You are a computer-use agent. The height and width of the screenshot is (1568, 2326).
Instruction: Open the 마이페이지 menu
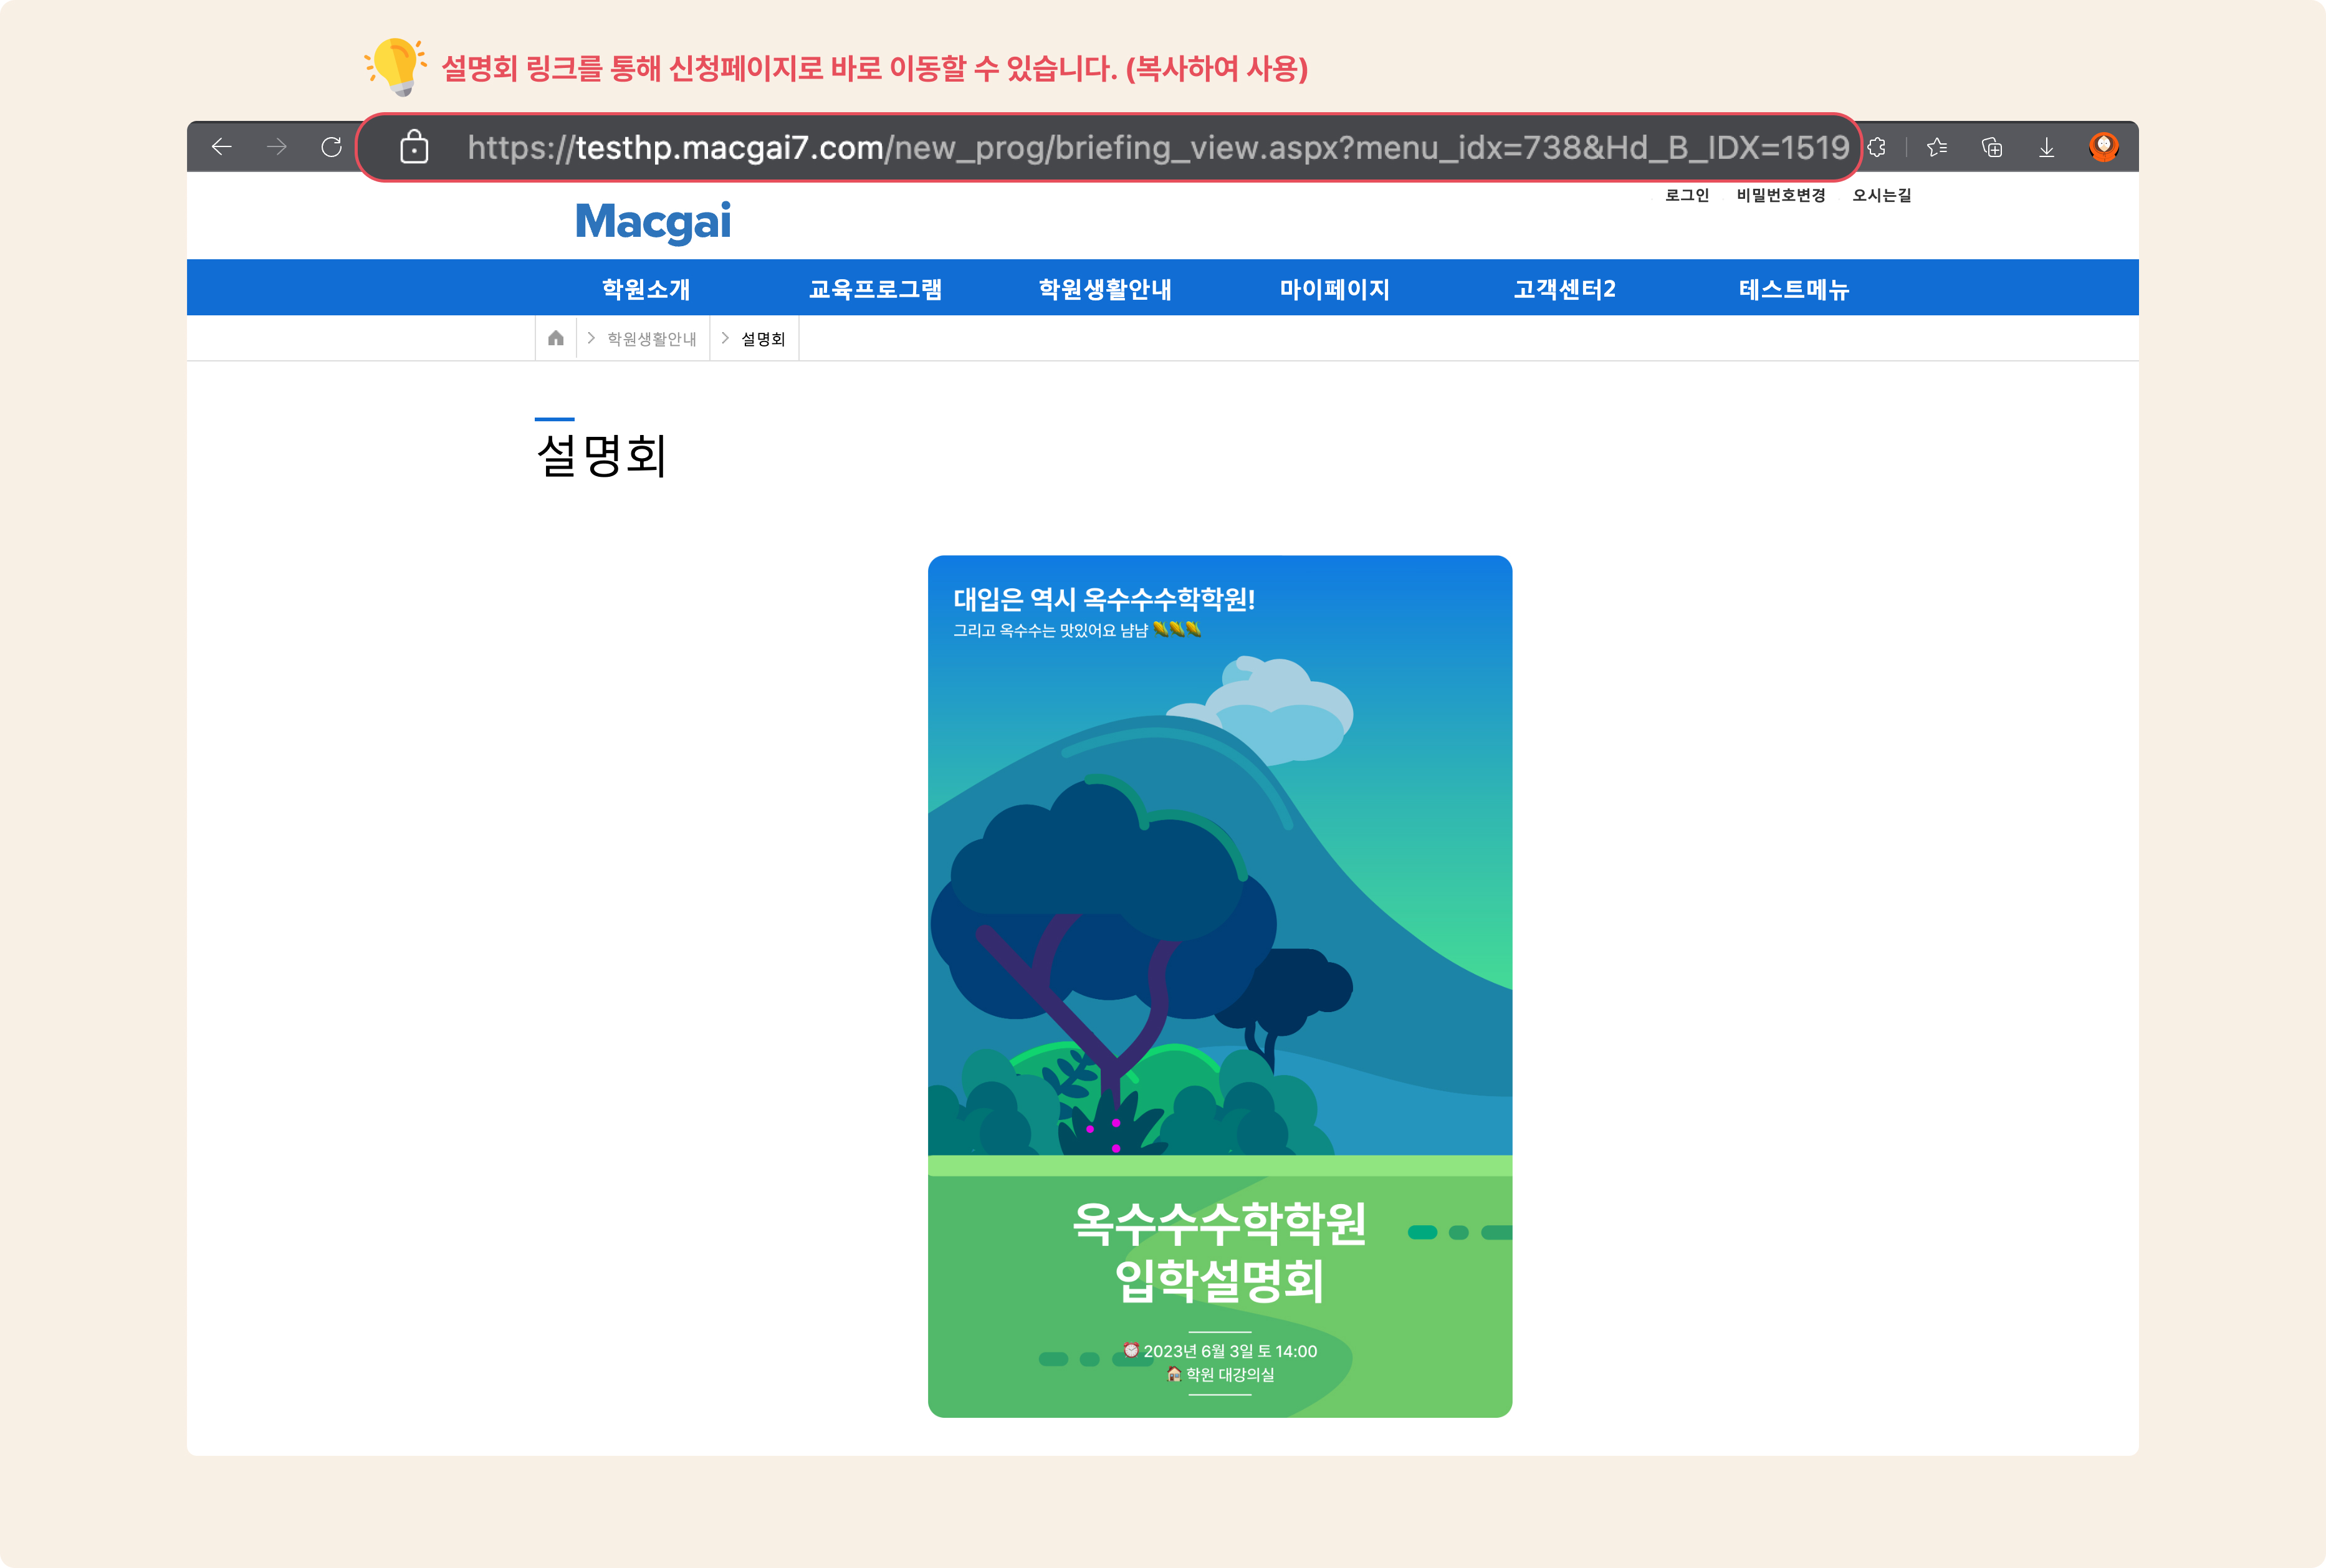pyautogui.click(x=1335, y=289)
